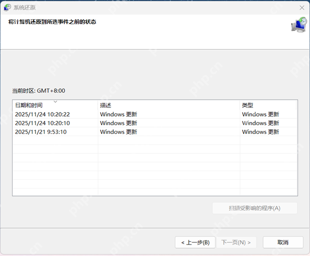This screenshot has width=310, height=256.
Task: Select restore point 2025/11/24 10:20:10
Action: click(x=154, y=123)
